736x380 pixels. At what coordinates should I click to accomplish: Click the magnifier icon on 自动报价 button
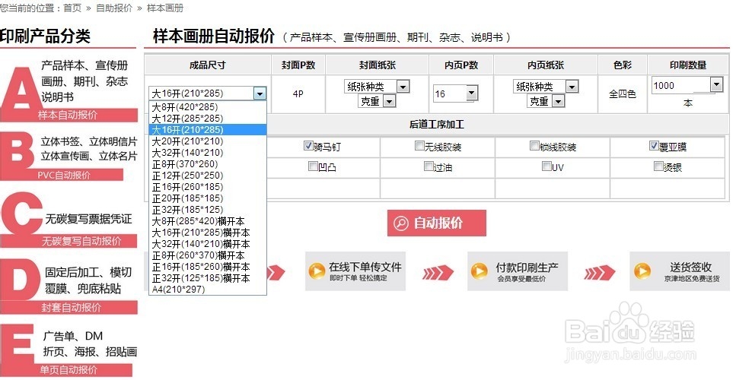401,223
